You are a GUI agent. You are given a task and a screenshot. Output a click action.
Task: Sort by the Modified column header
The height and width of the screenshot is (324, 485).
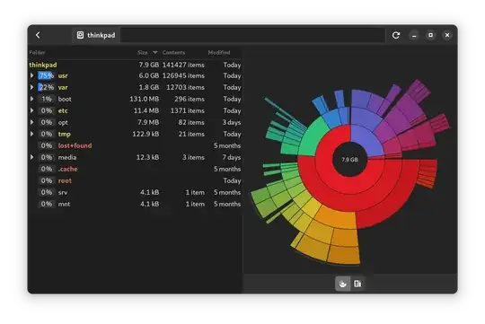click(x=219, y=53)
